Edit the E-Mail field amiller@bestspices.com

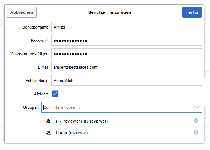[127, 67]
